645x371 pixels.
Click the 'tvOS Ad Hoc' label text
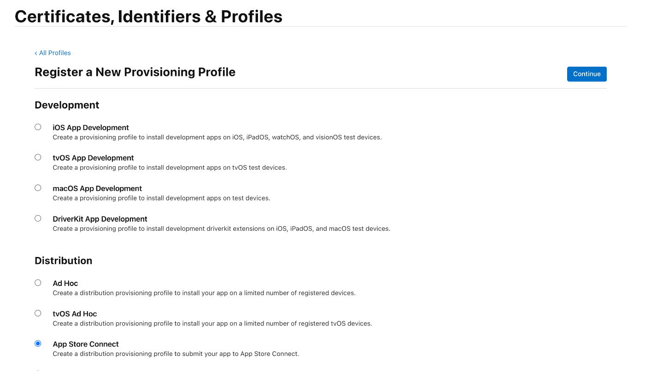coord(75,314)
